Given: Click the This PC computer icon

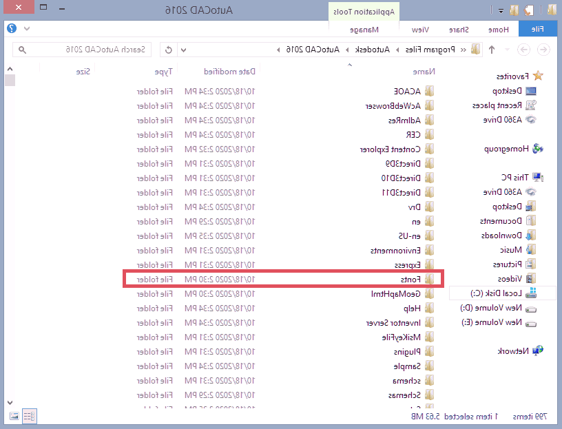Looking at the screenshot, I should [x=538, y=177].
